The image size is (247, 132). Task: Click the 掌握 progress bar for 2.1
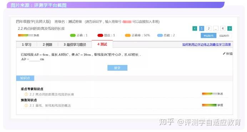(210, 105)
